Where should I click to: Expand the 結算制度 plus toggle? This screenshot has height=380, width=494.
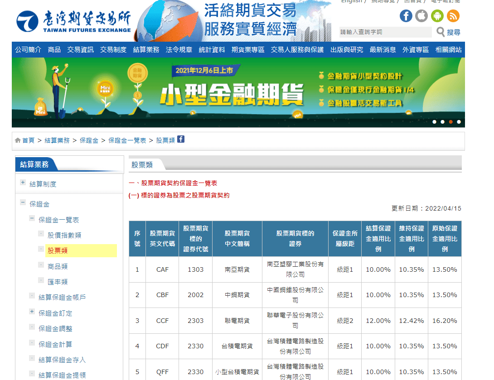pos(23,182)
